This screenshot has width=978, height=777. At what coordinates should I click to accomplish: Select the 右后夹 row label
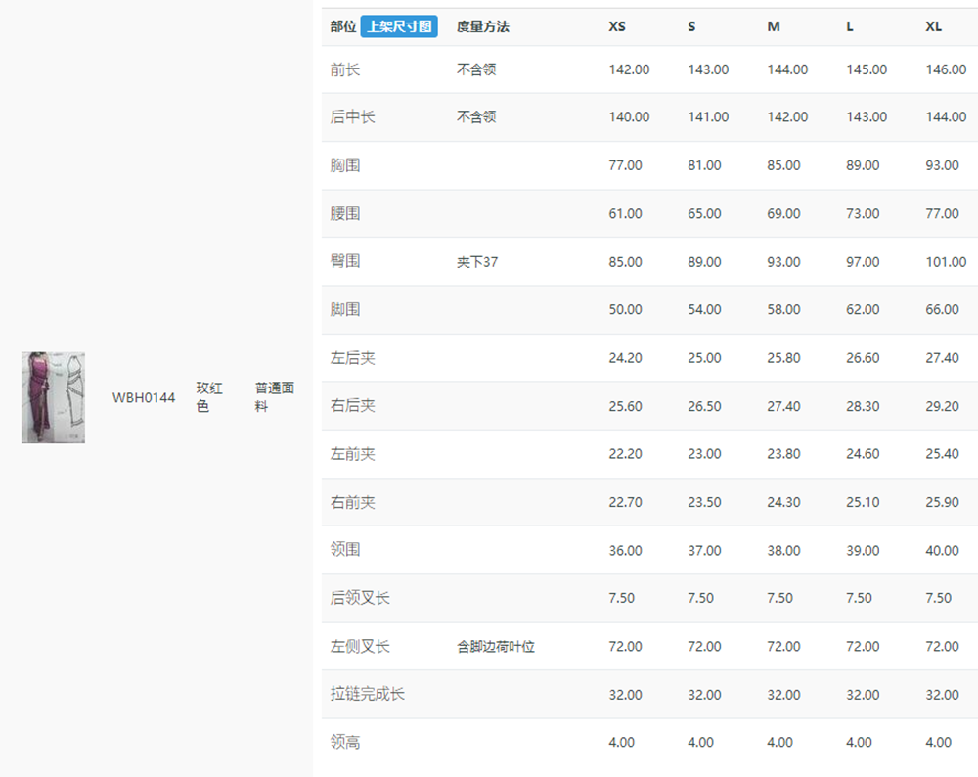pos(352,406)
